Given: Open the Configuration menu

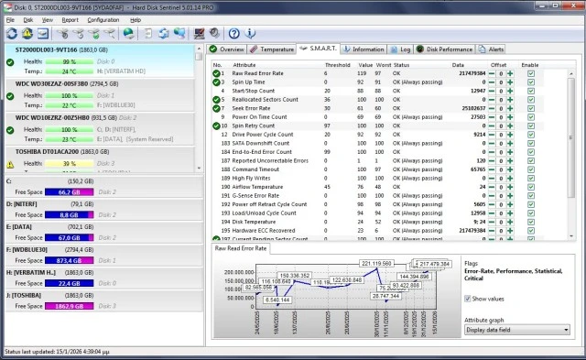Looking at the screenshot, I should point(103,20).
